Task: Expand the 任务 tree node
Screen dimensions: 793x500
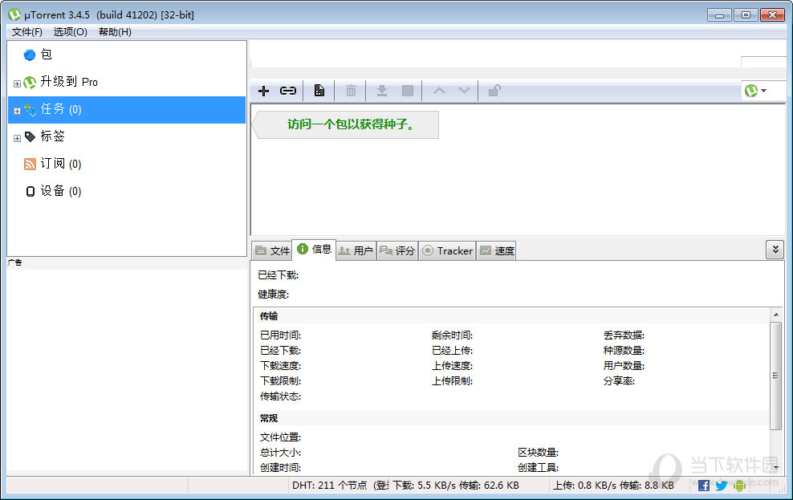Action: (x=17, y=111)
